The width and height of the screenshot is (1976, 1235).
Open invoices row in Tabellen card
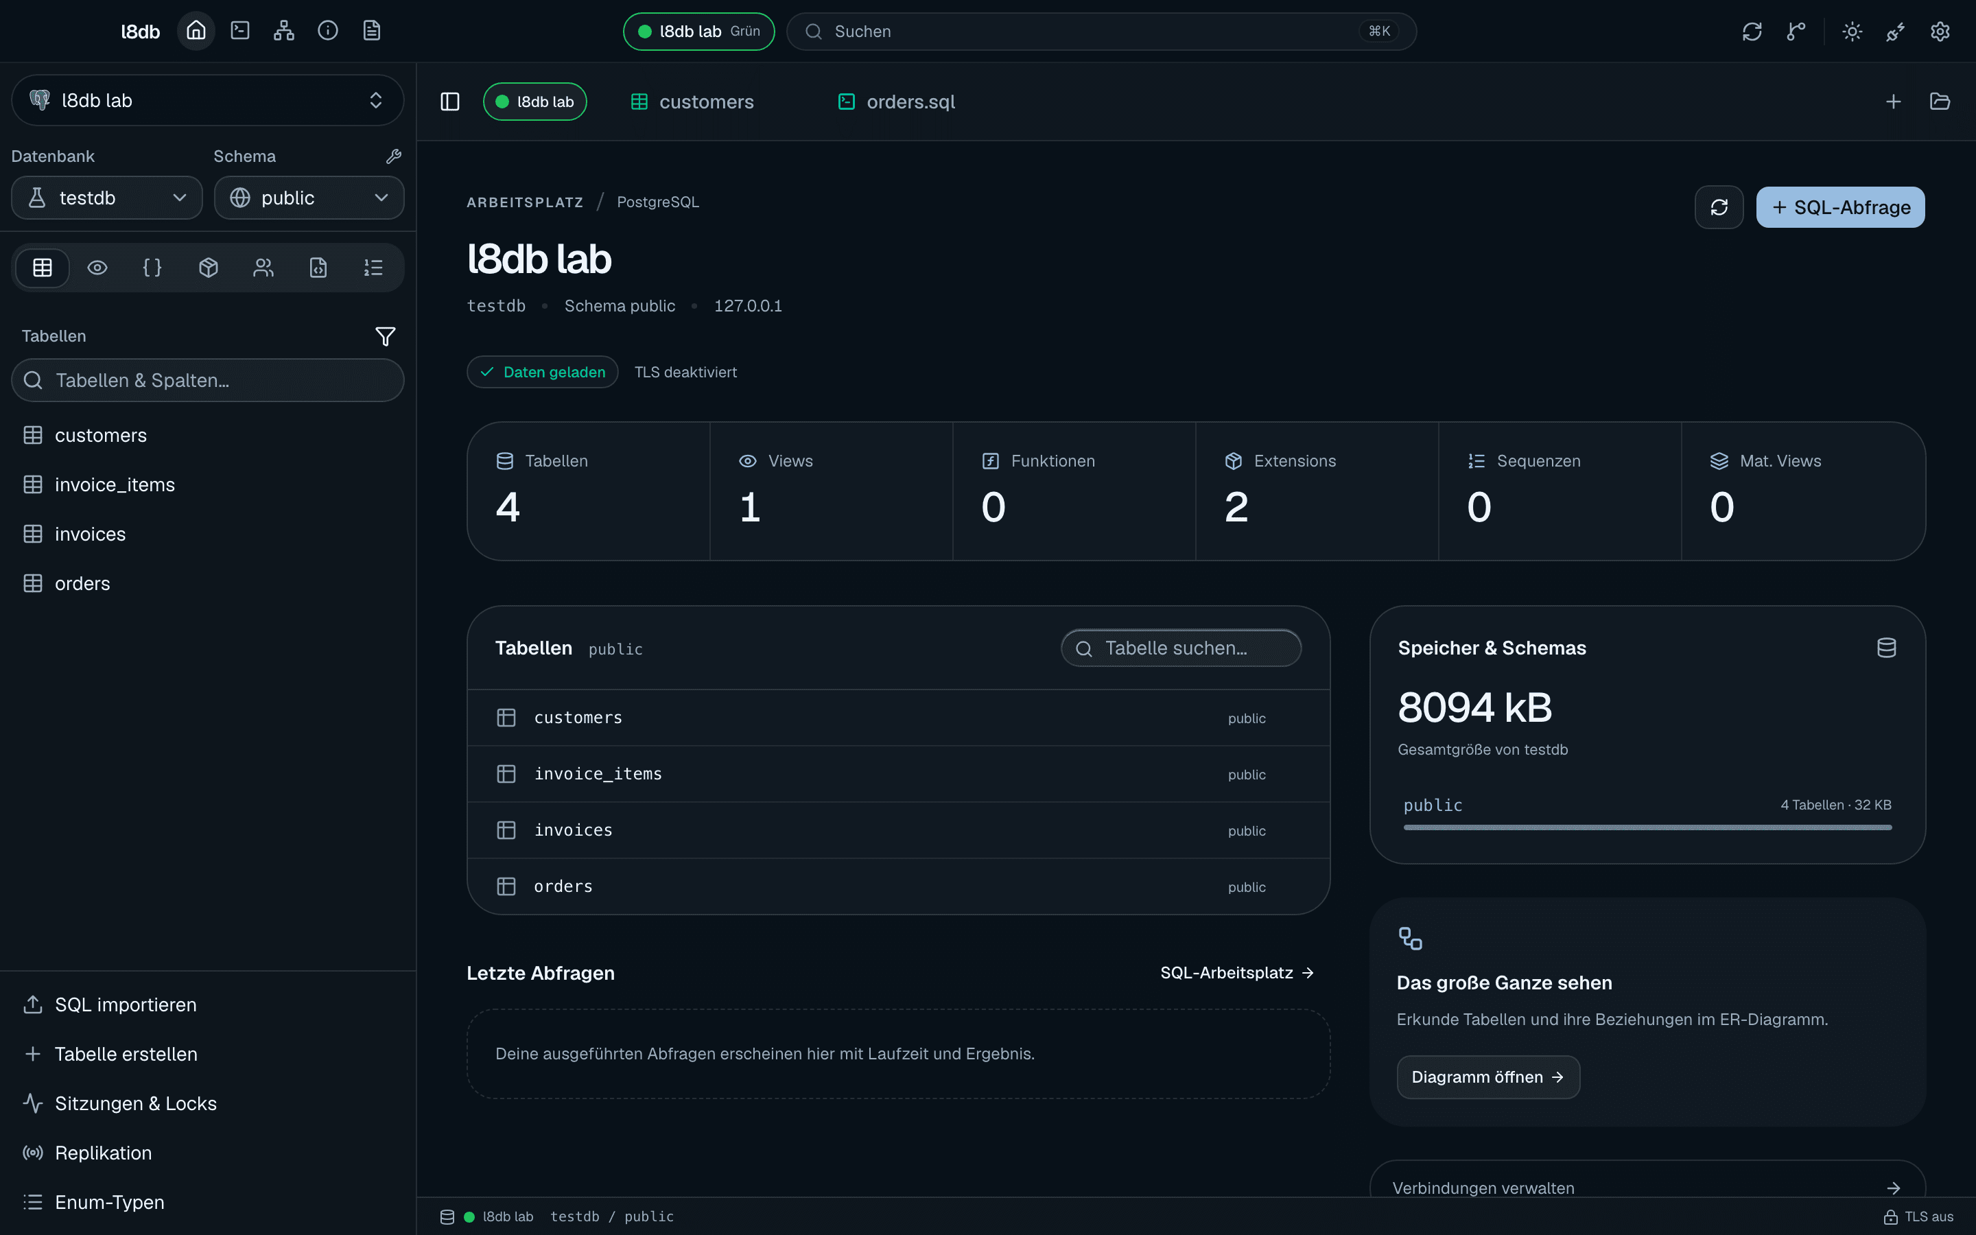click(898, 831)
